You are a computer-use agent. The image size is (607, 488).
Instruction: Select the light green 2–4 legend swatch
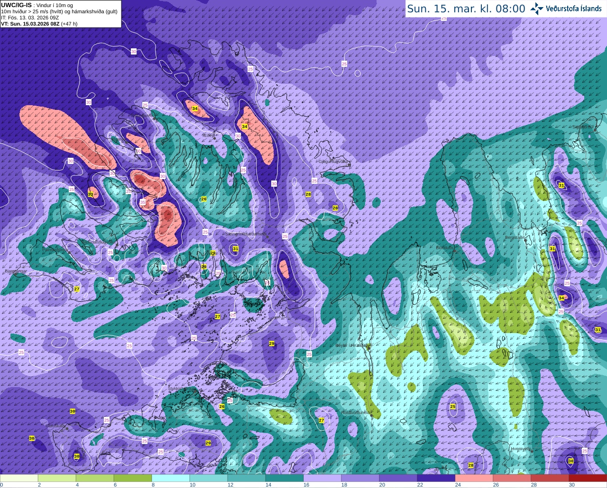pos(57,478)
